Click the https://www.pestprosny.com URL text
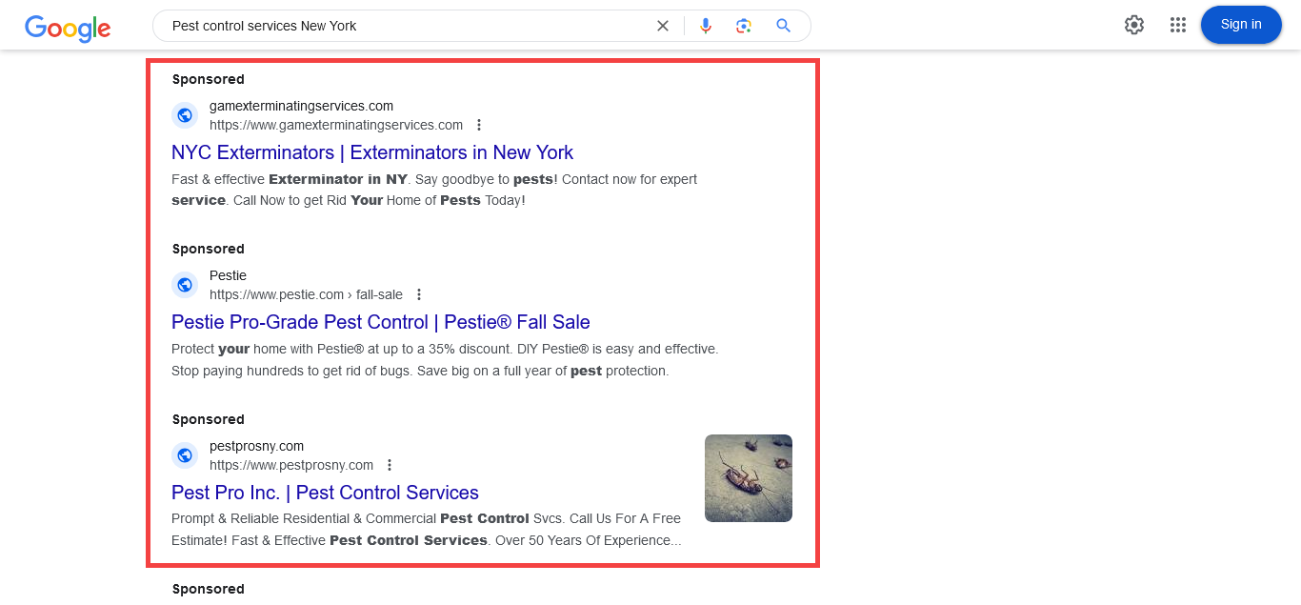Viewport: 1301px width, 605px height. point(291,465)
